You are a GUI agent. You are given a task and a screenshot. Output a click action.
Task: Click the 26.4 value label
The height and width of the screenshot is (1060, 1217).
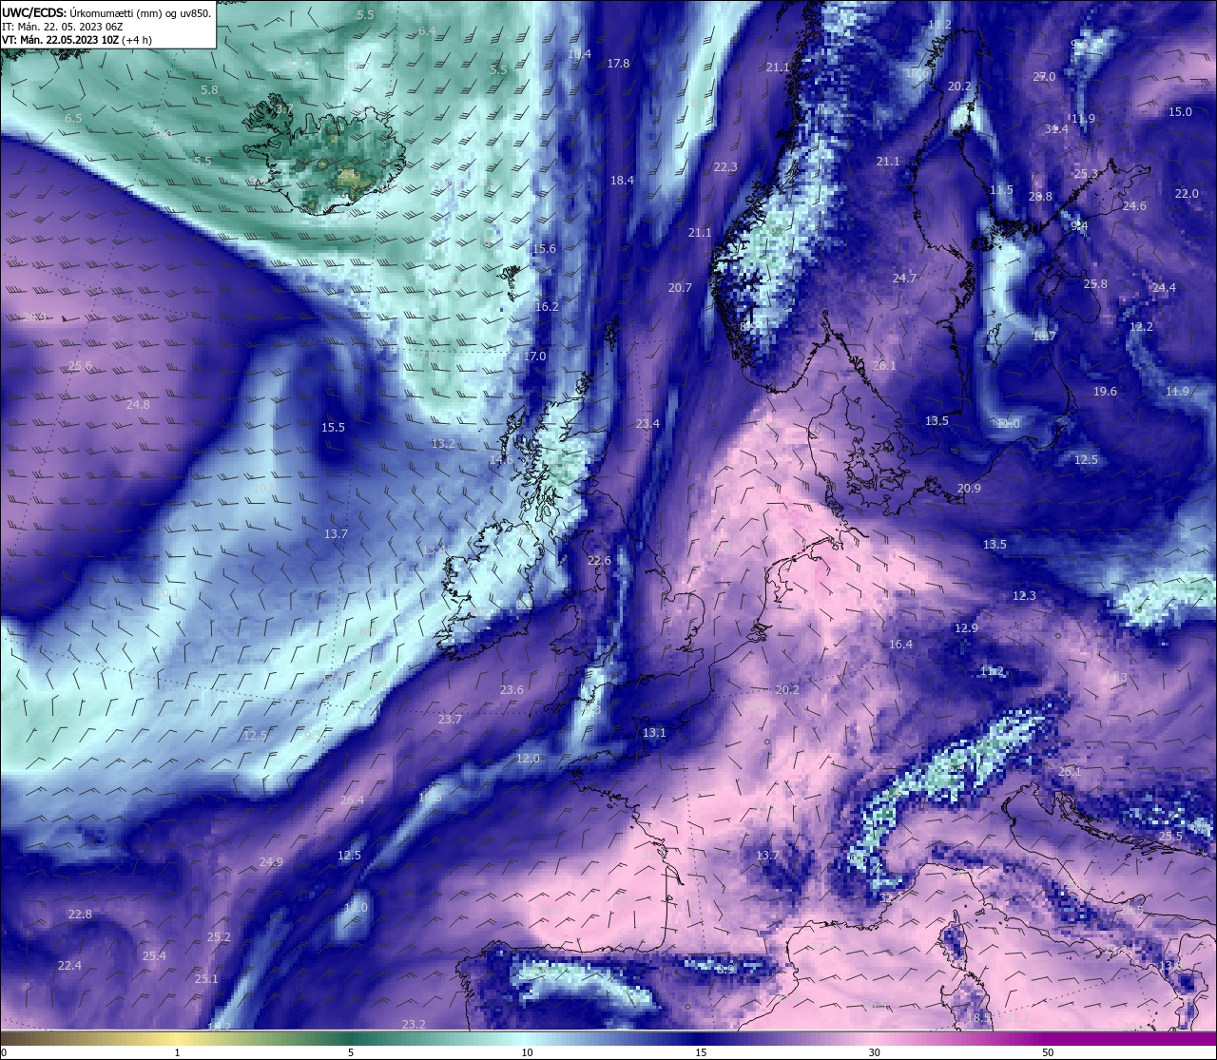point(352,800)
